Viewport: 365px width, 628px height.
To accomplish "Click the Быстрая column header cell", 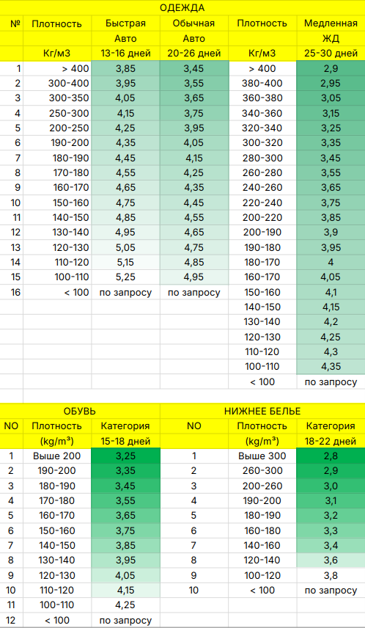I will (125, 23).
